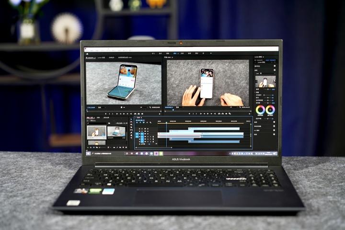Toggle the Curves section checkbox in Lumetri
This screenshot has width=345, height=230.
(274, 122)
